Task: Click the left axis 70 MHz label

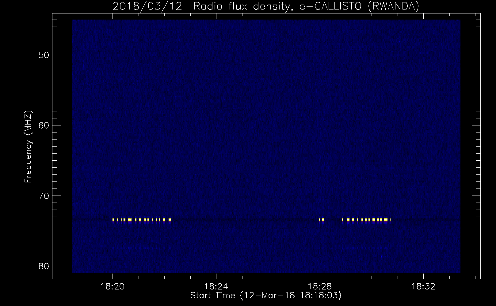Action: (x=44, y=196)
